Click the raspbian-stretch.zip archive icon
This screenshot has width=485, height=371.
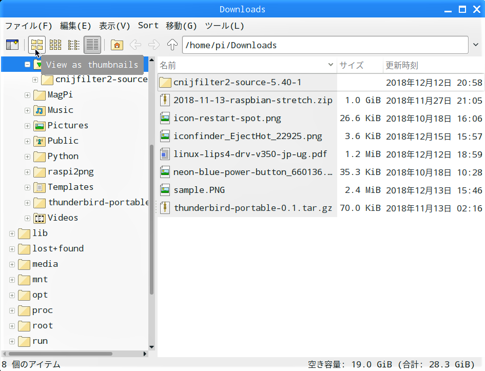[x=165, y=100]
